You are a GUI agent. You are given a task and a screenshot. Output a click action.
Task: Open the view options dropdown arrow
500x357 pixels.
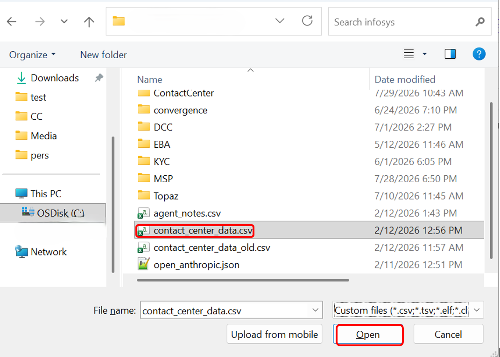coord(424,54)
